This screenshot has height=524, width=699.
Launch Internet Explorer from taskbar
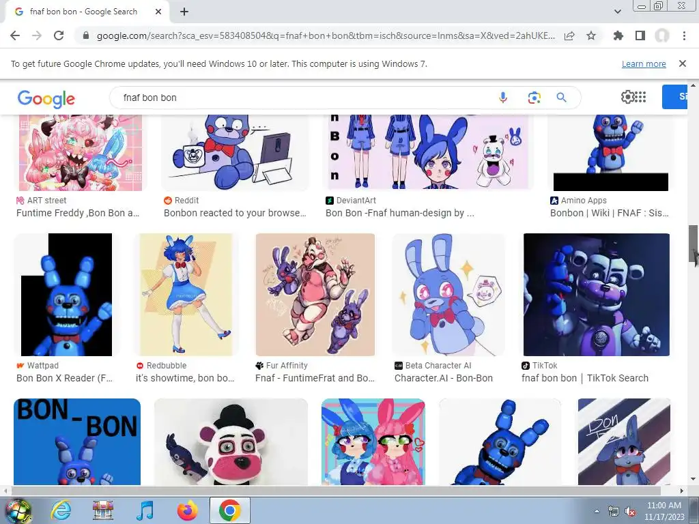pyautogui.click(x=61, y=510)
